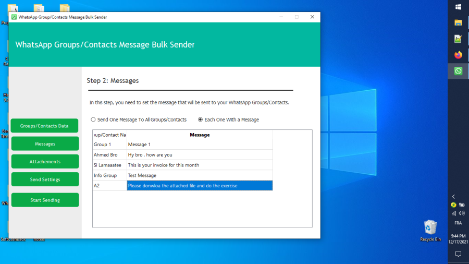Click the highlighted 'Please donwloa the attached file' cell

click(x=200, y=186)
